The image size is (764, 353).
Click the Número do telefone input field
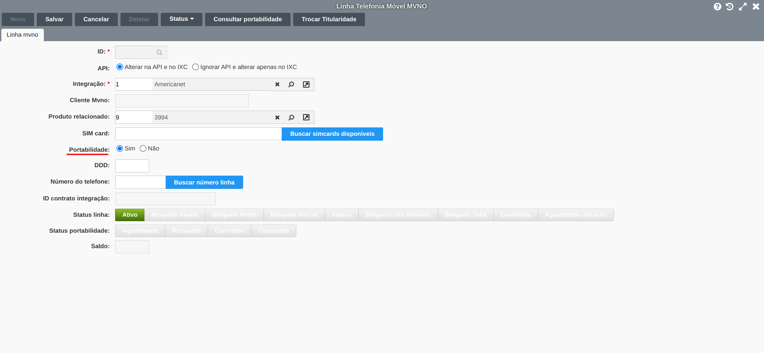pyautogui.click(x=140, y=182)
